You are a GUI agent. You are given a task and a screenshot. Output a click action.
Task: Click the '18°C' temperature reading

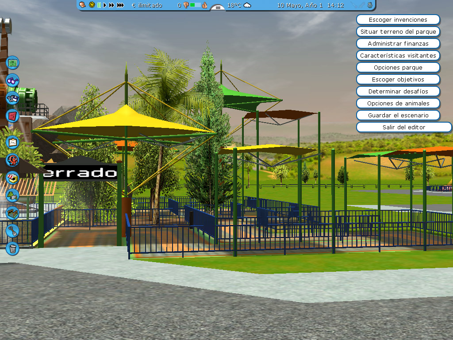234,5
